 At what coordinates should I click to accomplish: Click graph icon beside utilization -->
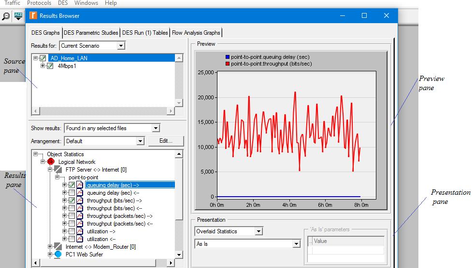point(80,231)
